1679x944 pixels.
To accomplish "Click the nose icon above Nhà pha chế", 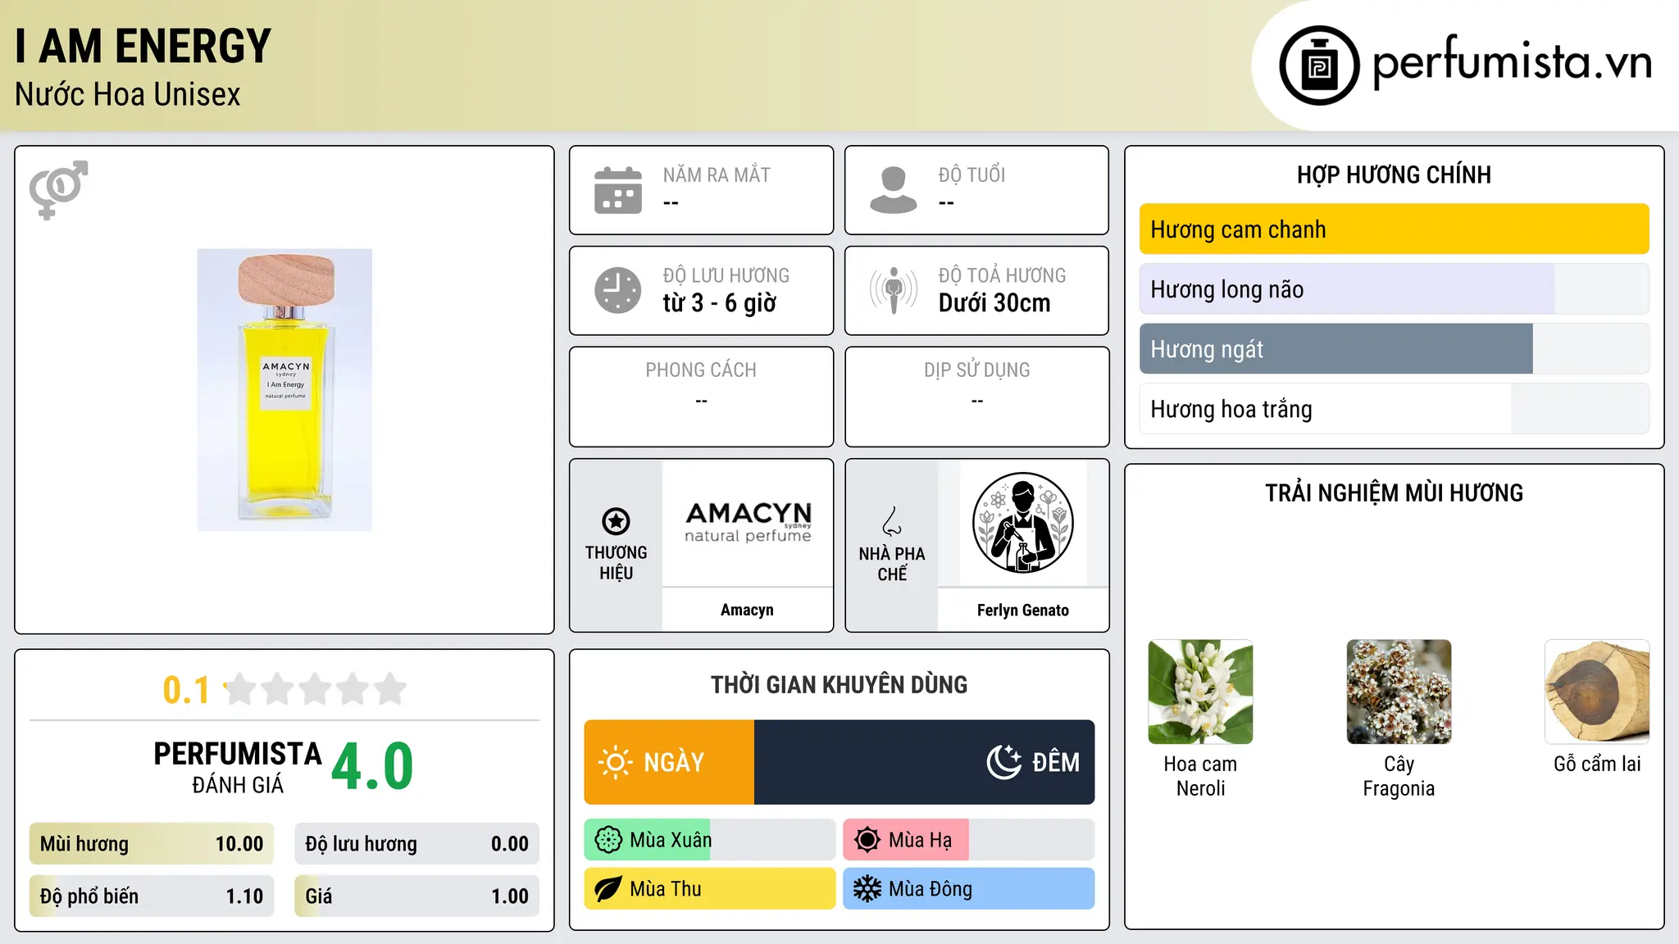I will pyautogui.click(x=892, y=521).
